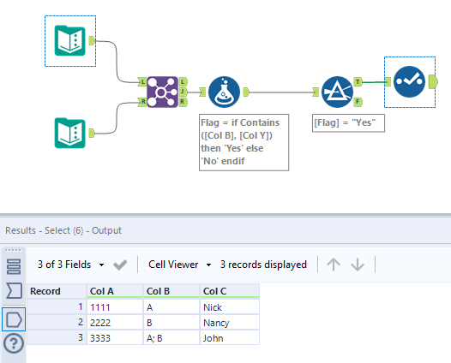Viewport: 451px width, 363px height.
Task: Select Col B cell of record 2
Action: click(171, 323)
